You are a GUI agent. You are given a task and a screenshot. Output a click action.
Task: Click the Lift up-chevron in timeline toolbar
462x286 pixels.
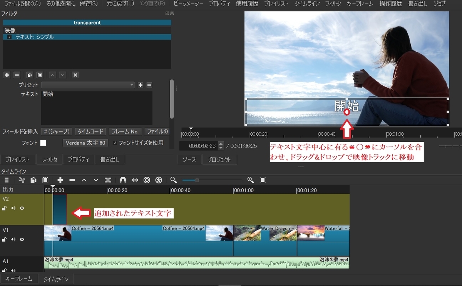pos(84,180)
